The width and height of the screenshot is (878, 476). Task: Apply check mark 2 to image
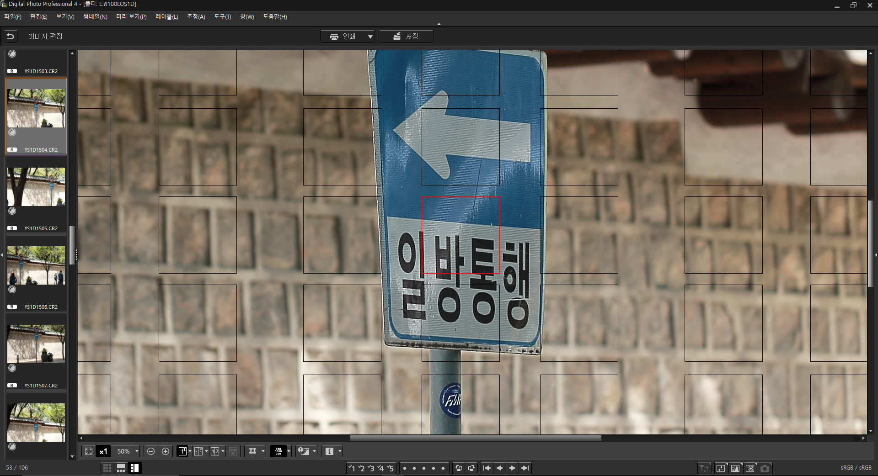[361, 468]
